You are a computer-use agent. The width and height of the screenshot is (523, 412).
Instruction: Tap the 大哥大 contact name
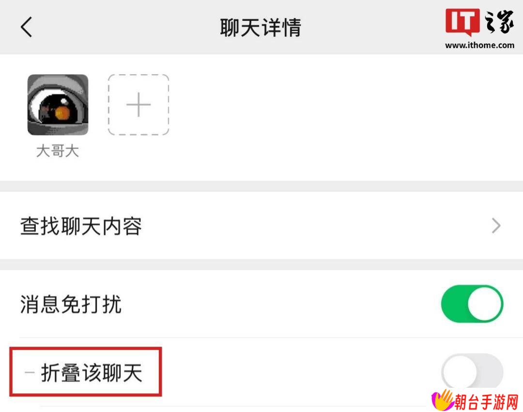click(x=57, y=151)
